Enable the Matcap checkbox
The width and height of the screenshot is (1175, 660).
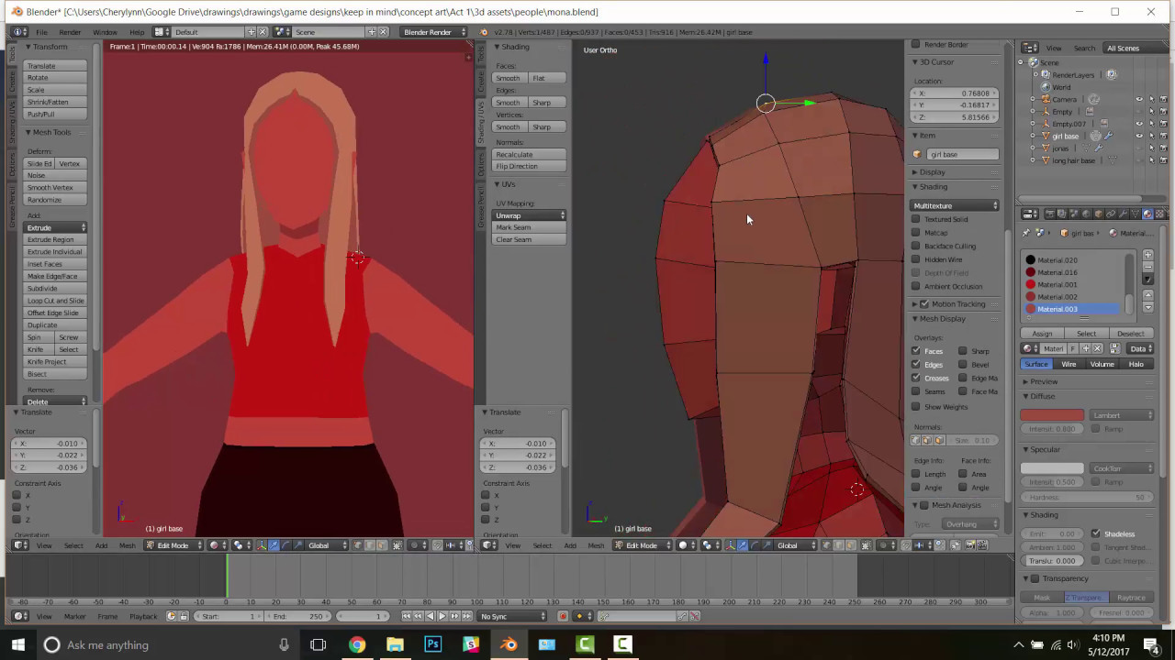915,233
